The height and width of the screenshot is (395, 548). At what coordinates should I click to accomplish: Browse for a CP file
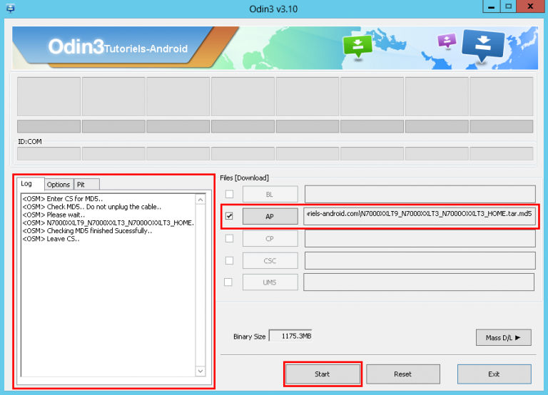[x=270, y=239]
